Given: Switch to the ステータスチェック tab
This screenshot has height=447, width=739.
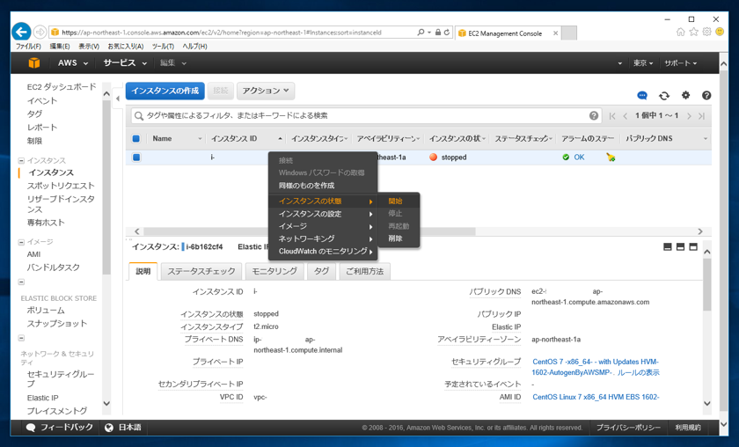Looking at the screenshot, I should (x=201, y=271).
